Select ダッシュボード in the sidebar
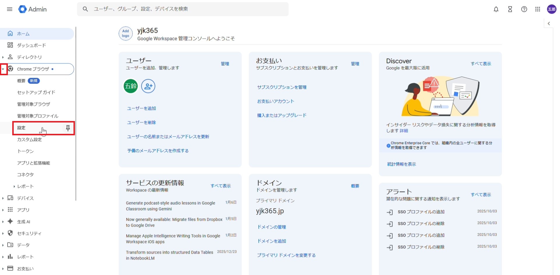This screenshot has width=560, height=275. 32,45
